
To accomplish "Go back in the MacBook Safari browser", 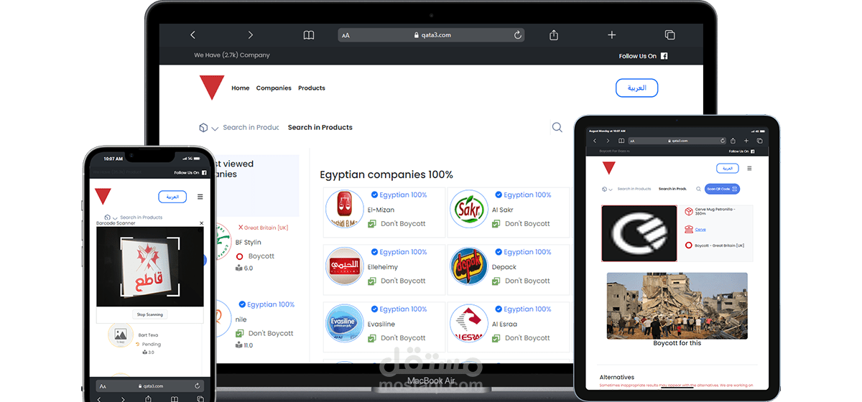I will click(x=193, y=34).
